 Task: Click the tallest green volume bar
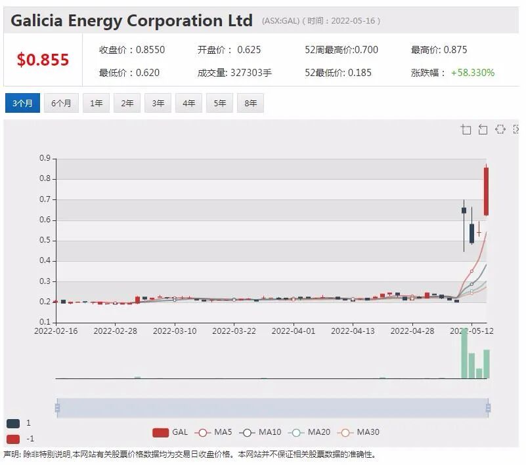(x=464, y=354)
